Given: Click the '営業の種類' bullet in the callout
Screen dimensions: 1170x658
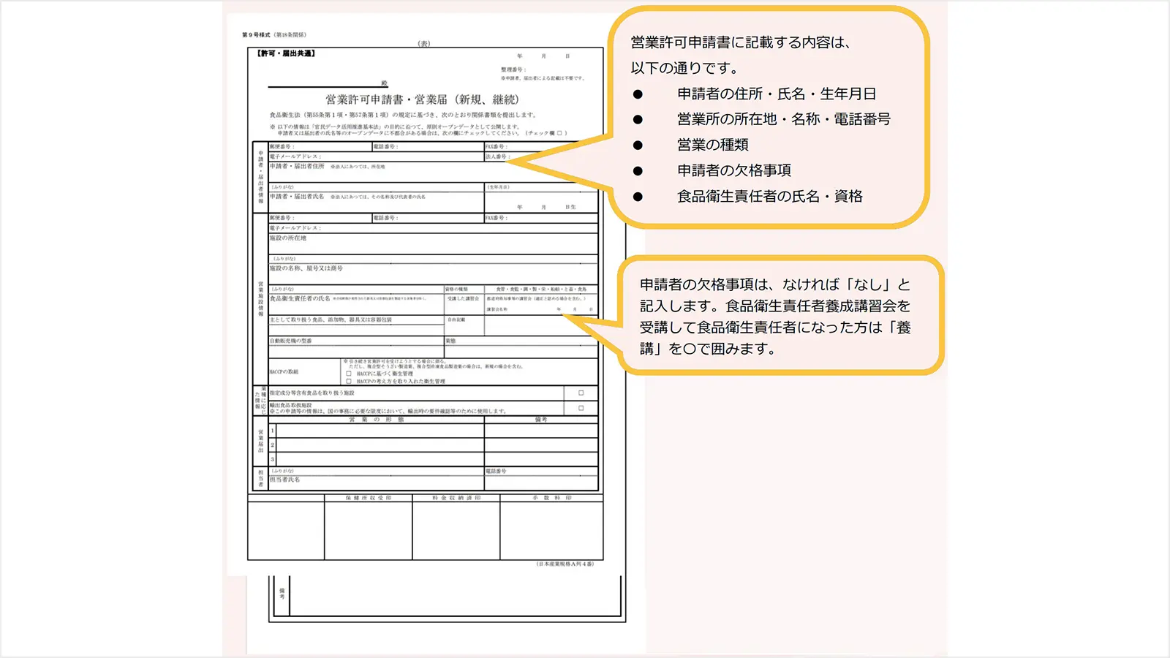Looking at the screenshot, I should [712, 145].
